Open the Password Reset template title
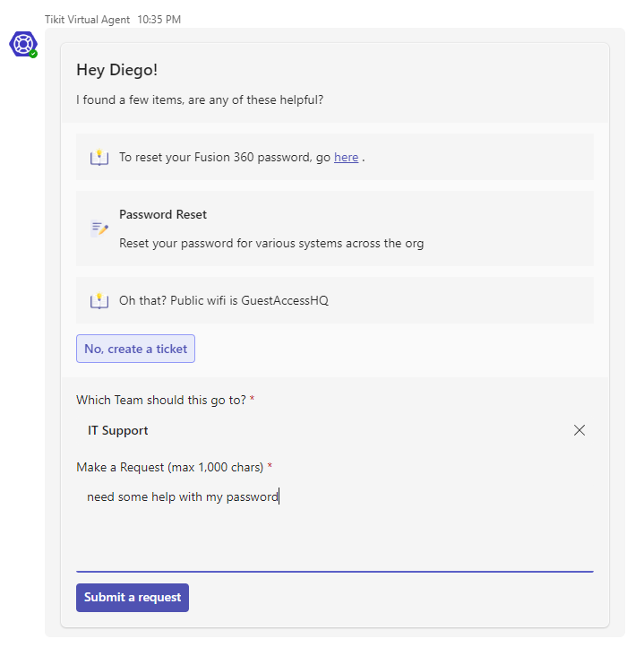The image size is (635, 656). 163,214
